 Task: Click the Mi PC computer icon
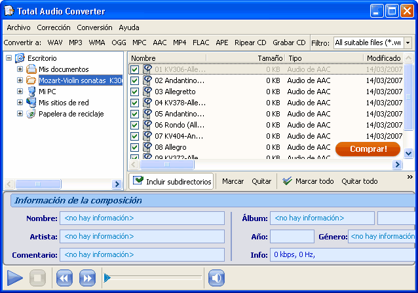[31, 92]
